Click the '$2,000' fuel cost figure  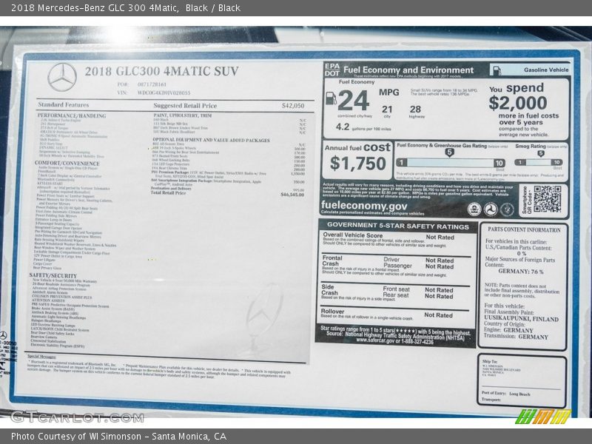click(x=517, y=103)
